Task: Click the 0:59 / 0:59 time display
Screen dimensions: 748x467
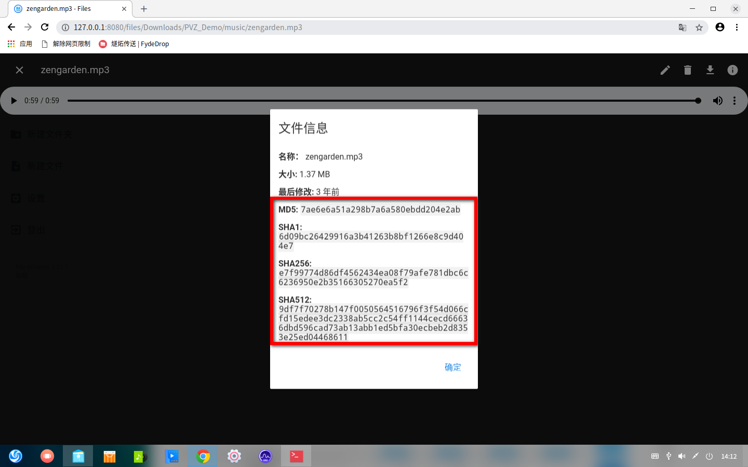Action: click(x=42, y=101)
